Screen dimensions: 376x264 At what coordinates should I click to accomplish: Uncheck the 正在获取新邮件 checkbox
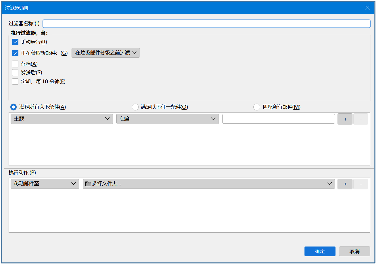tap(15, 53)
